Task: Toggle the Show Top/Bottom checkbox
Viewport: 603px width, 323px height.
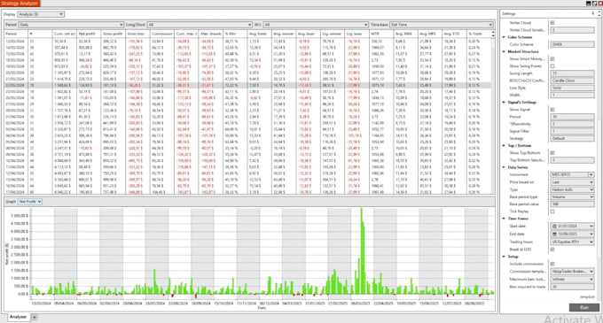Action: coord(552,153)
